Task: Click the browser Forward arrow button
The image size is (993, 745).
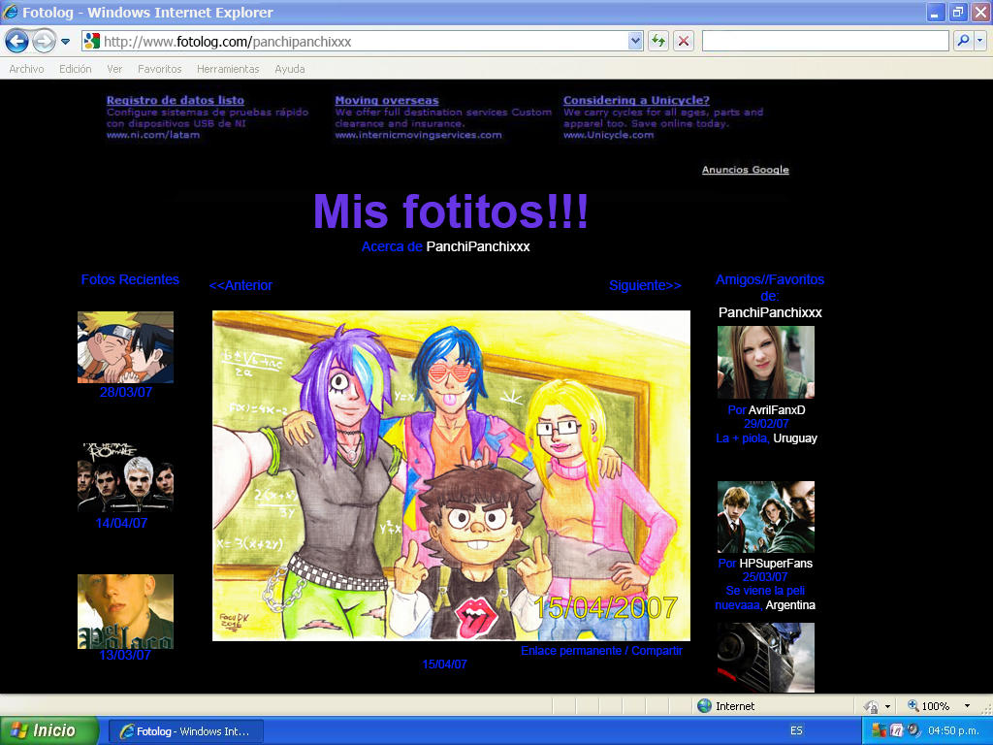Action: (44, 41)
